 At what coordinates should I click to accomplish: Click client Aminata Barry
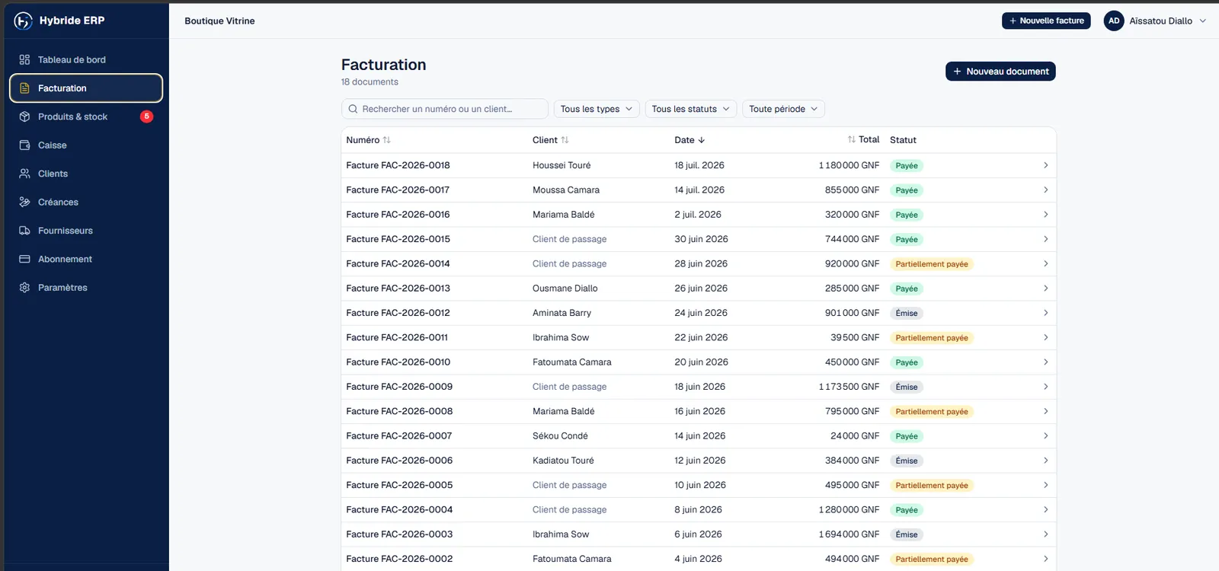pyautogui.click(x=562, y=313)
